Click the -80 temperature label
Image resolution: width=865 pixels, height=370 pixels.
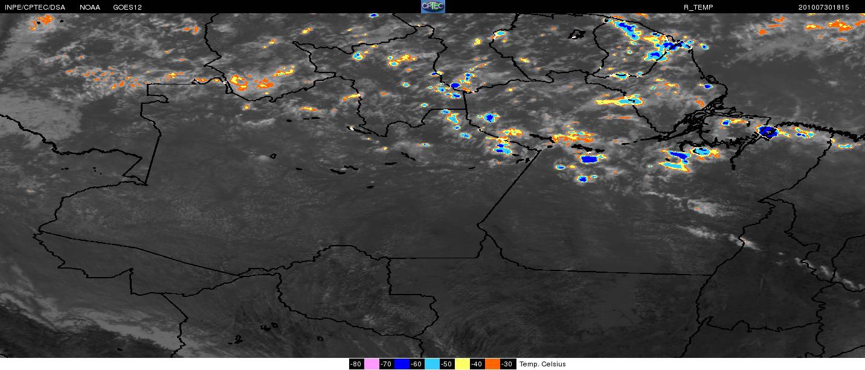pos(356,364)
